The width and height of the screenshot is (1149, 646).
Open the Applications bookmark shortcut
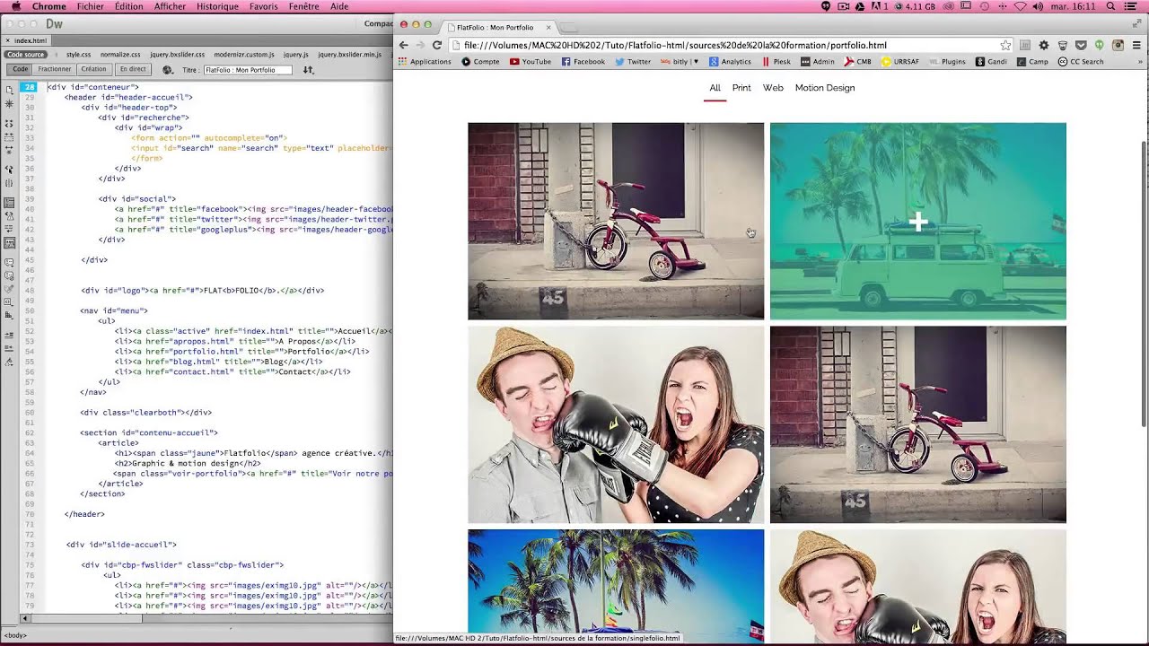click(425, 62)
